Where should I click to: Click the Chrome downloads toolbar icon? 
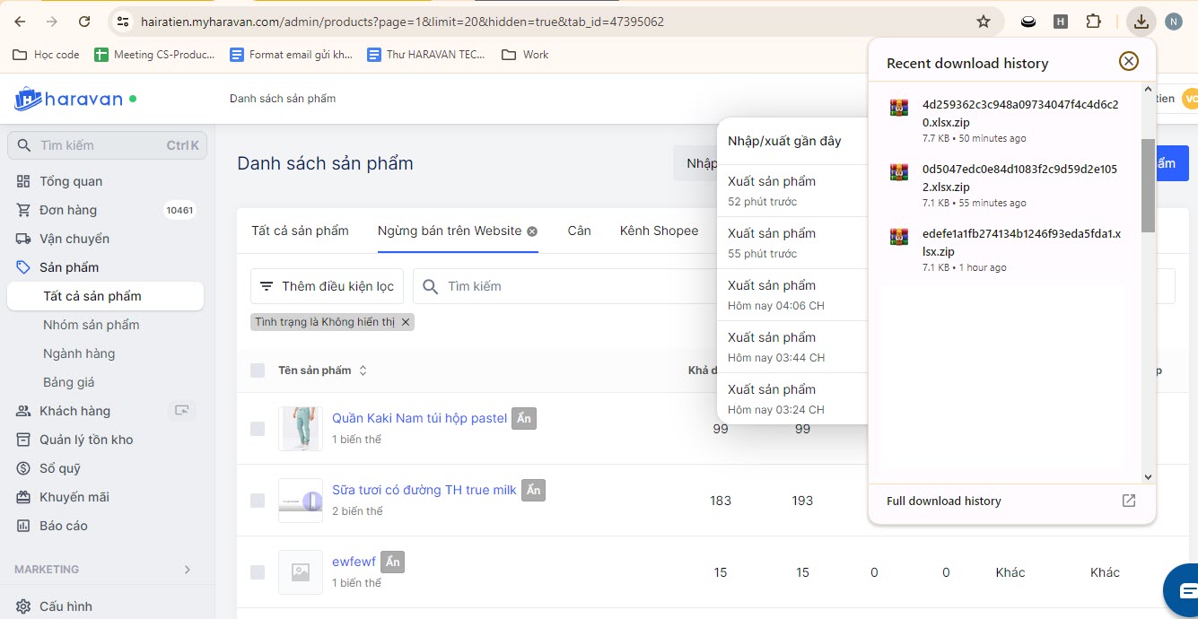click(1141, 22)
